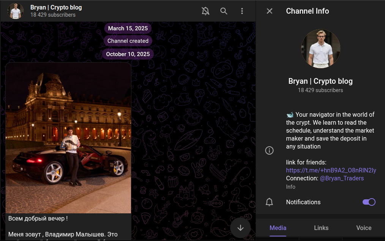Click the info circle icon beside description
The height and width of the screenshot is (241, 385).
(269, 150)
